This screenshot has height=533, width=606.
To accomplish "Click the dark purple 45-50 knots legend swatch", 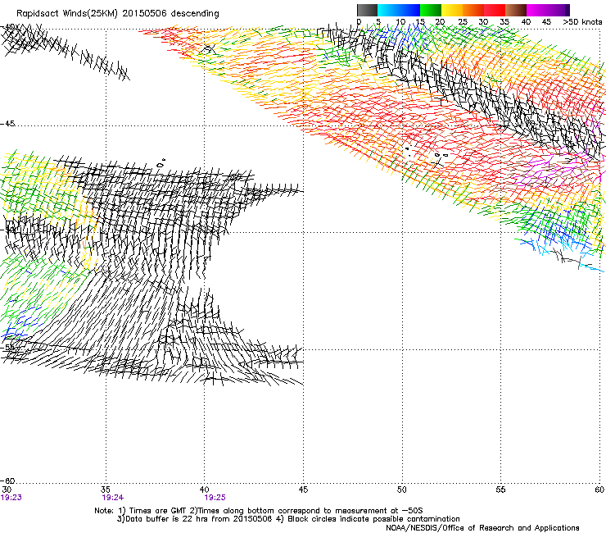I will click(x=559, y=10).
